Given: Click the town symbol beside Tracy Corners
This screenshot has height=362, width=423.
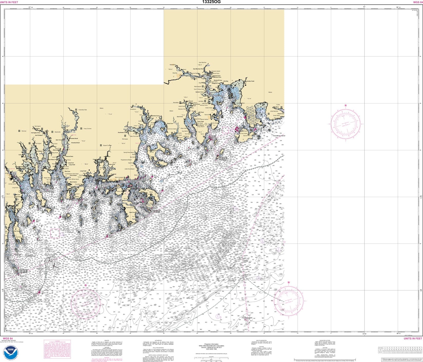Looking at the screenshot, I should click(x=81, y=129).
